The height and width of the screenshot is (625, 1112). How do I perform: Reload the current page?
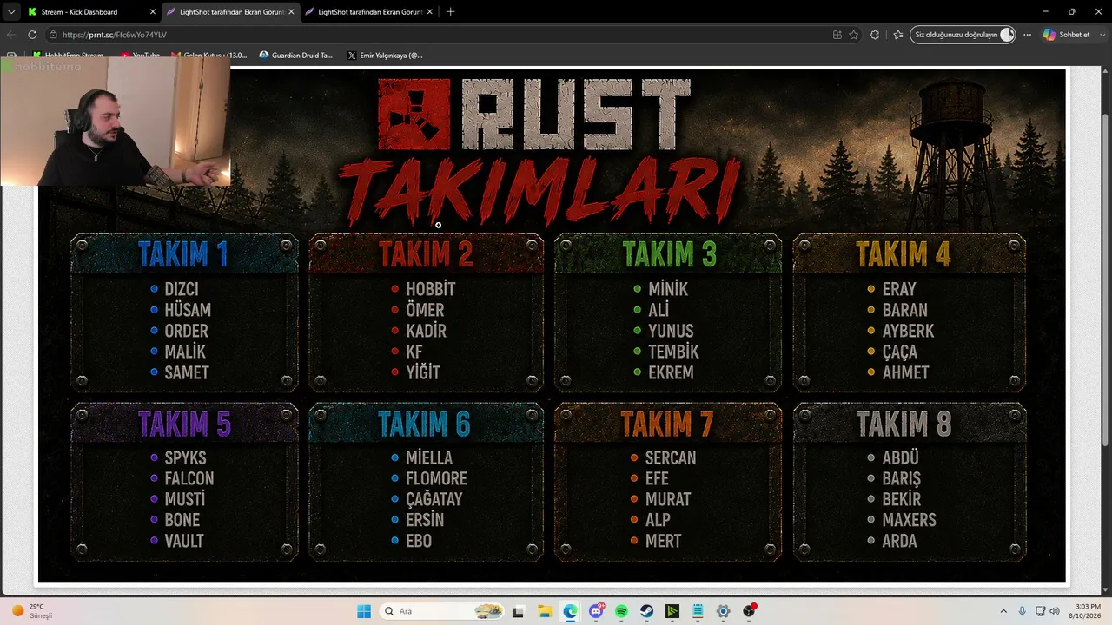32,35
